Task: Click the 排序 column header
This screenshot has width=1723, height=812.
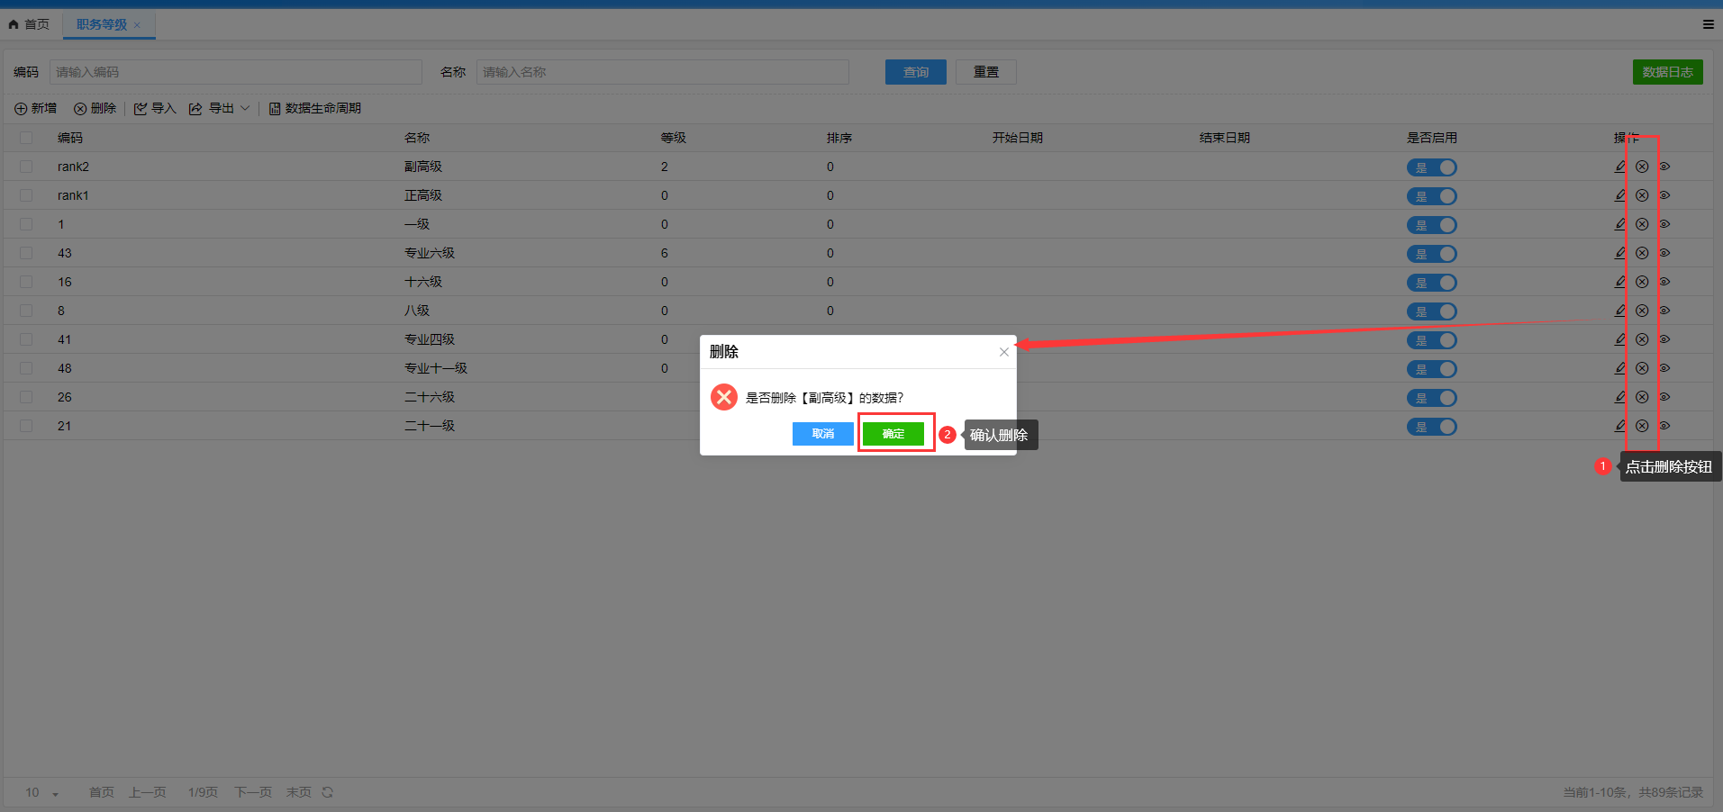Action: (x=839, y=138)
